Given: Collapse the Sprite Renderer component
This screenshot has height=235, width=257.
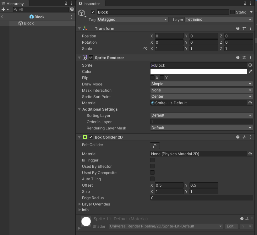Looking at the screenshot, I should [79, 58].
